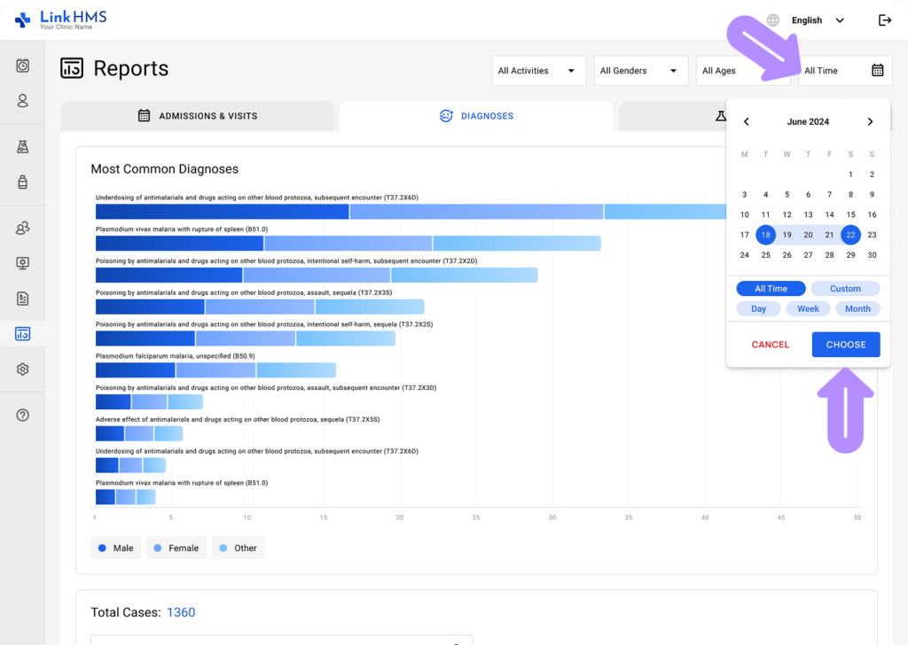This screenshot has width=908, height=645.
Task: Toggle the Female legend in the chart
Action: pyautogui.click(x=176, y=548)
